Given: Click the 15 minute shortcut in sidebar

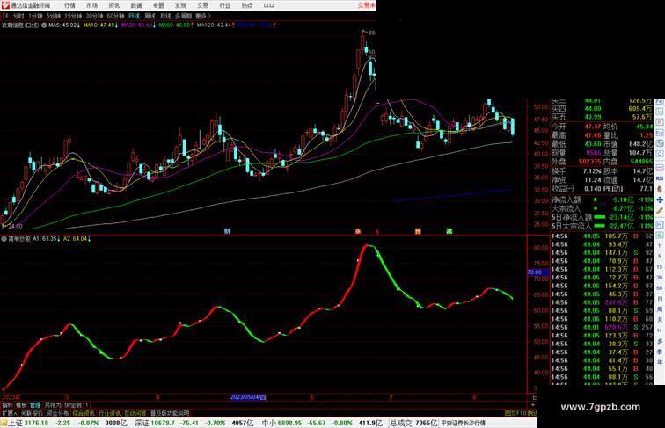Looking at the screenshot, I should [x=660, y=267].
